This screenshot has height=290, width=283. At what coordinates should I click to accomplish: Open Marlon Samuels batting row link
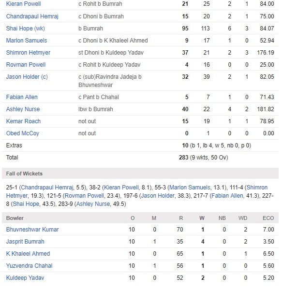(27, 40)
